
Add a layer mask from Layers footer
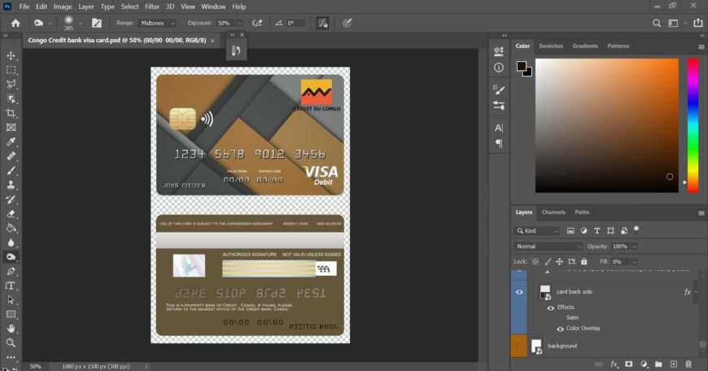tap(628, 364)
